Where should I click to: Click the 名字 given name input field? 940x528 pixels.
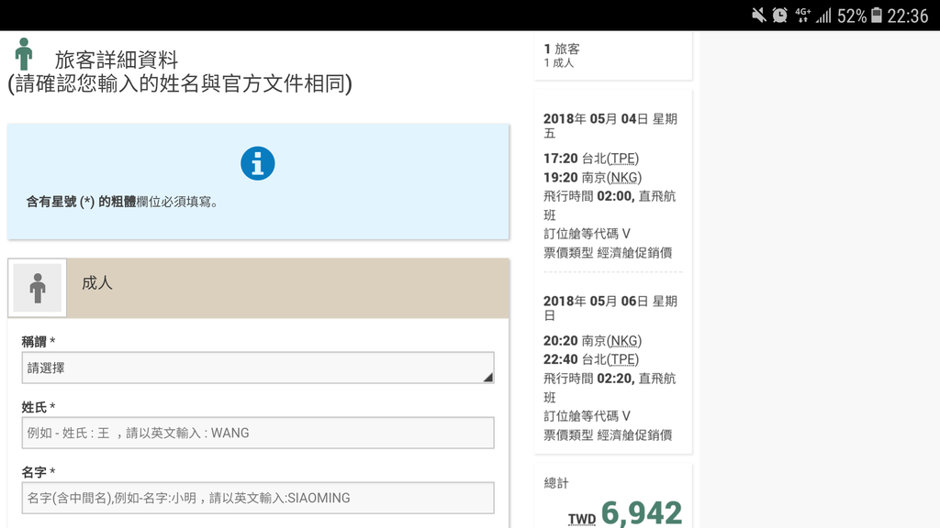click(258, 498)
